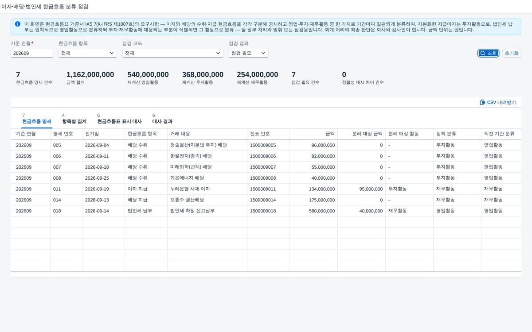Click posting date 2026-09-04
Screen dimensions: 532x332
[x=97, y=145]
